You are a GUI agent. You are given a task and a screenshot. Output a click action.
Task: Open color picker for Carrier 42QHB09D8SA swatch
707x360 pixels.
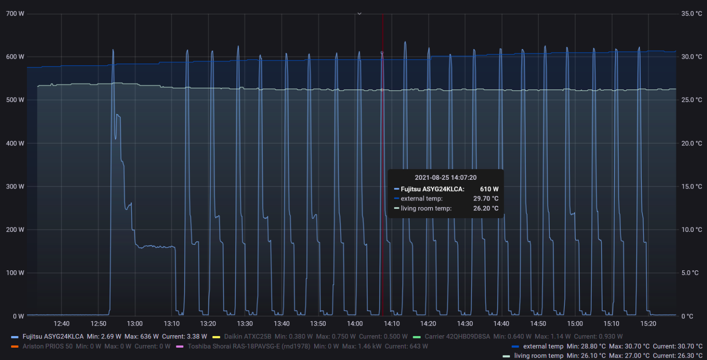click(417, 337)
